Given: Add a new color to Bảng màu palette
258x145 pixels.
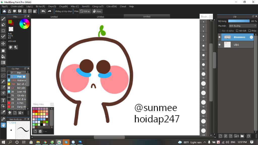Looking at the screenshot, I should click(x=35, y=131).
